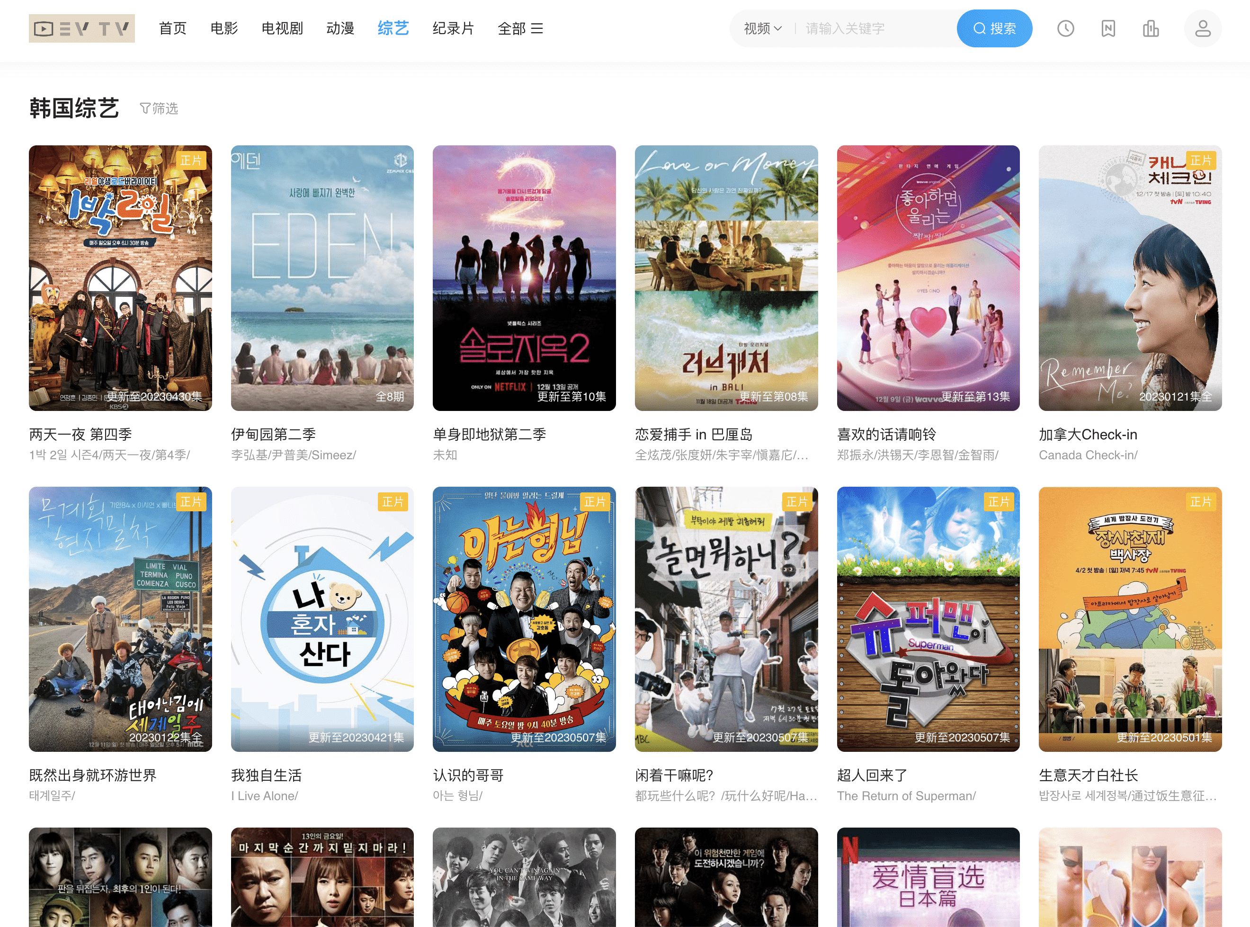Open the 纪录片 section
This screenshot has width=1250, height=927.
click(x=453, y=28)
